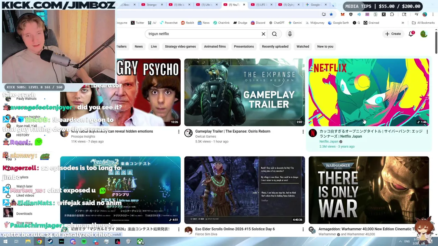The height and width of the screenshot is (246, 438).
Task: Open the Midjourney bookmark
Action: (x=315, y=23)
